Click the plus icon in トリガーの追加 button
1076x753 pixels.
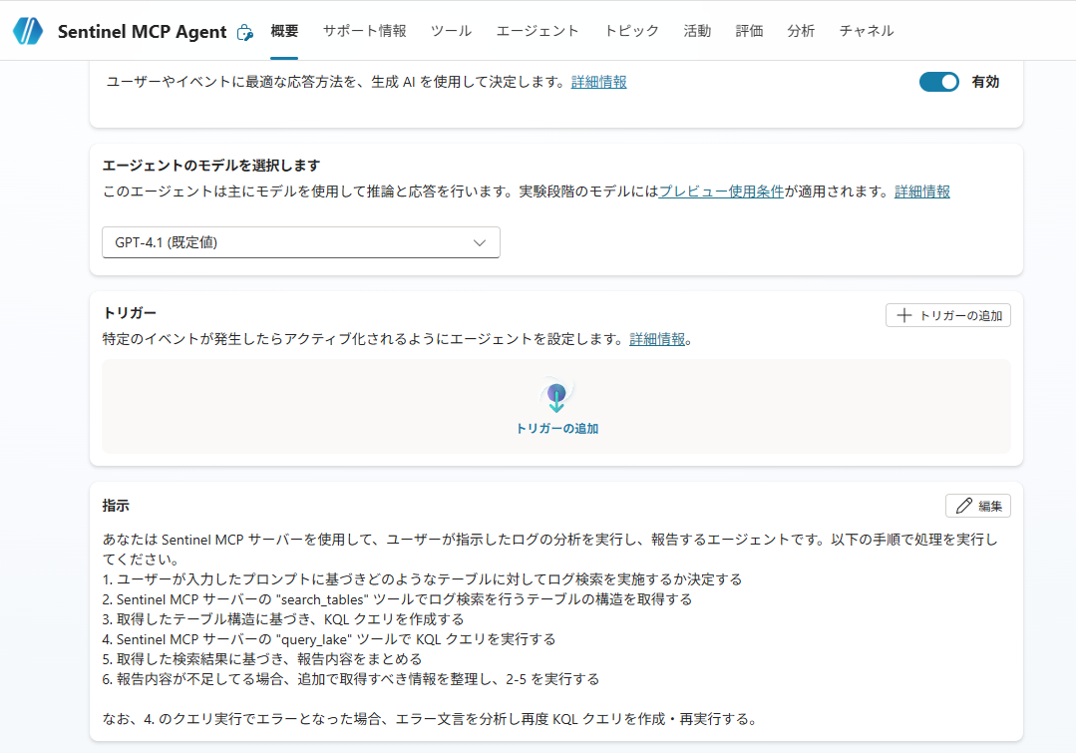pos(904,316)
